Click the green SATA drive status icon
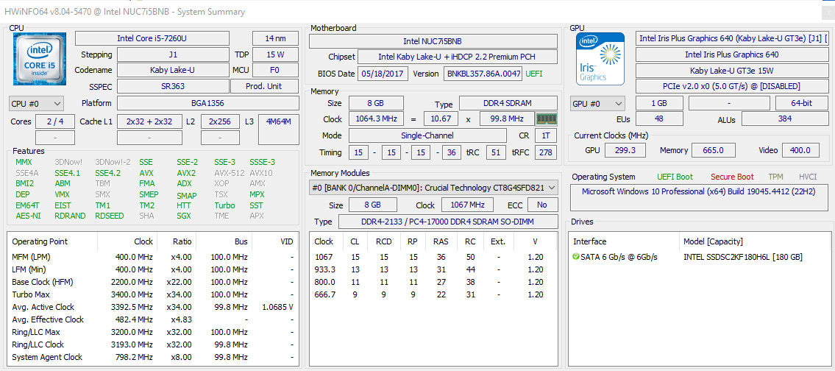 (x=575, y=257)
